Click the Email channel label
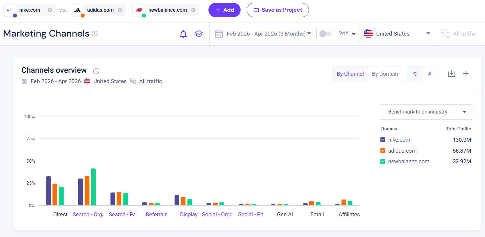The image size is (485, 237). 317,215
